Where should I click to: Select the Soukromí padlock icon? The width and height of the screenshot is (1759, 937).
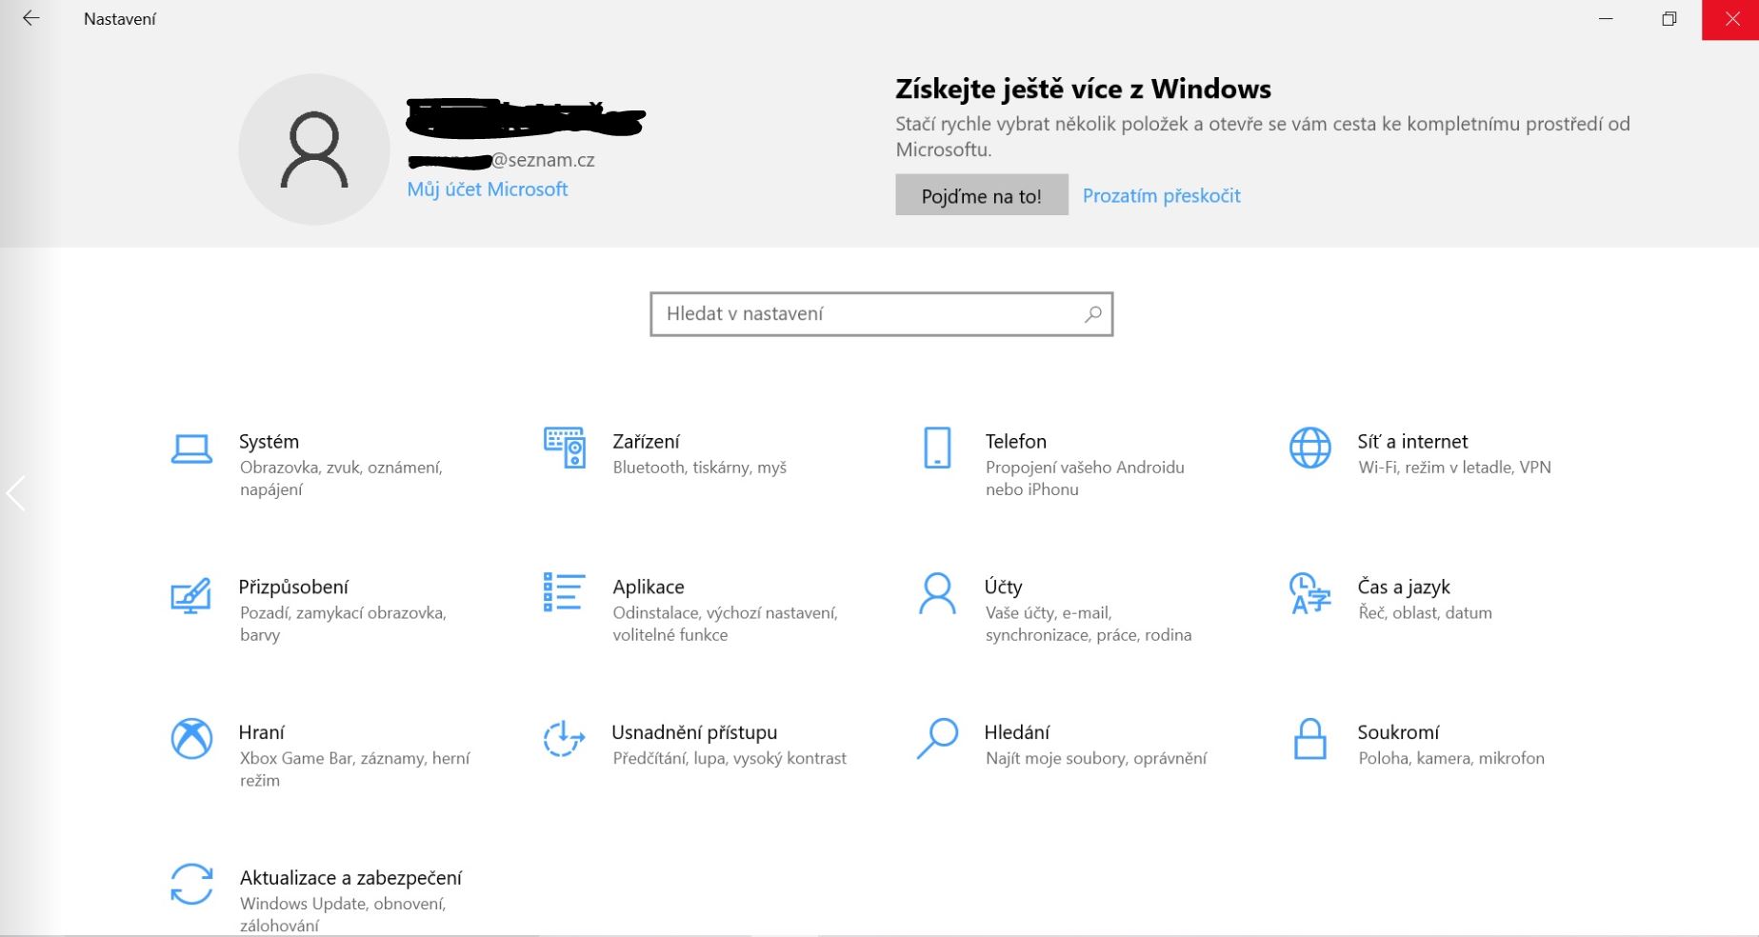pyautogui.click(x=1310, y=739)
